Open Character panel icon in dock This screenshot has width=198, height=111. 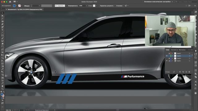click(x=196, y=82)
